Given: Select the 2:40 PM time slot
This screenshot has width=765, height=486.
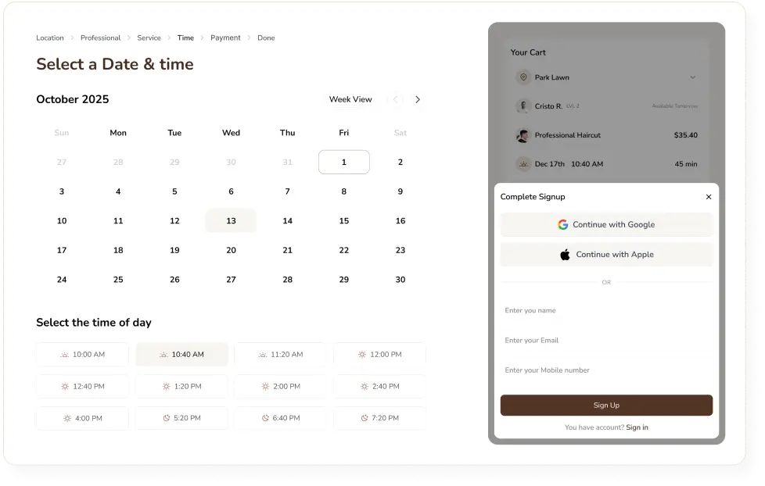Looking at the screenshot, I should pyautogui.click(x=380, y=386).
